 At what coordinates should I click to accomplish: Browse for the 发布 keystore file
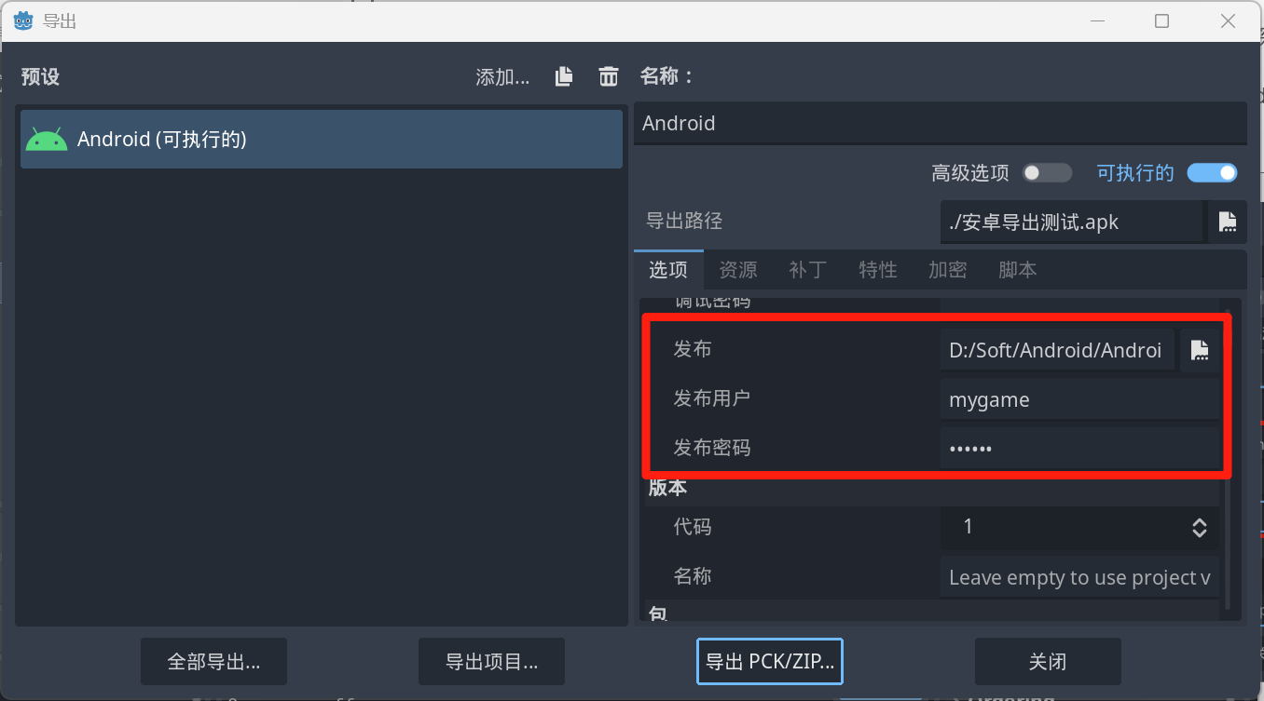1200,350
